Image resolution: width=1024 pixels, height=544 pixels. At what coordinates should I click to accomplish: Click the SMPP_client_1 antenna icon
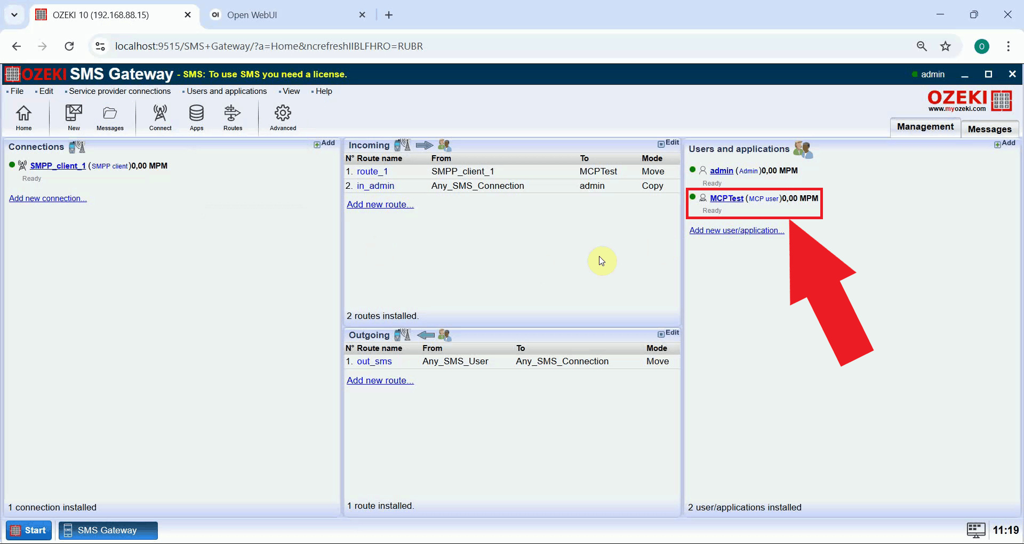(22, 165)
